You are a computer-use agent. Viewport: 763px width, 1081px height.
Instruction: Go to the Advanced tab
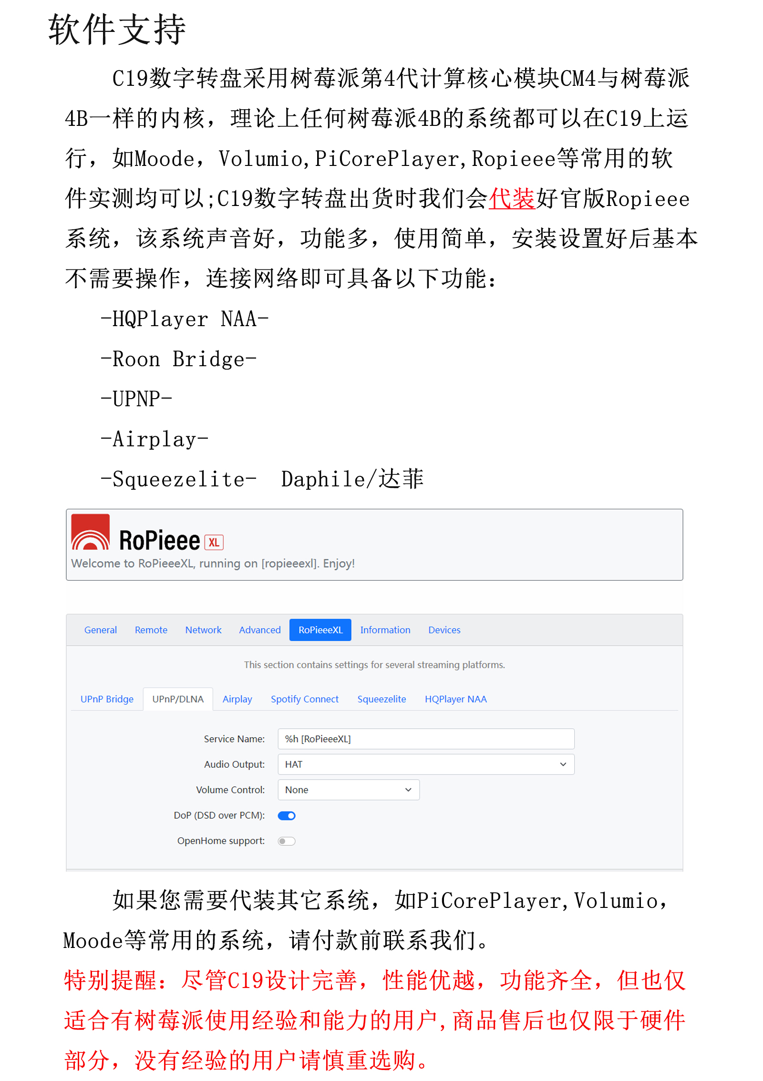point(260,630)
